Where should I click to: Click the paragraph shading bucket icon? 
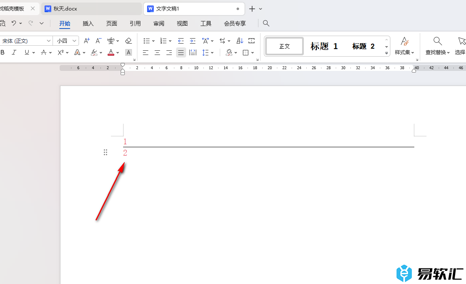229,52
